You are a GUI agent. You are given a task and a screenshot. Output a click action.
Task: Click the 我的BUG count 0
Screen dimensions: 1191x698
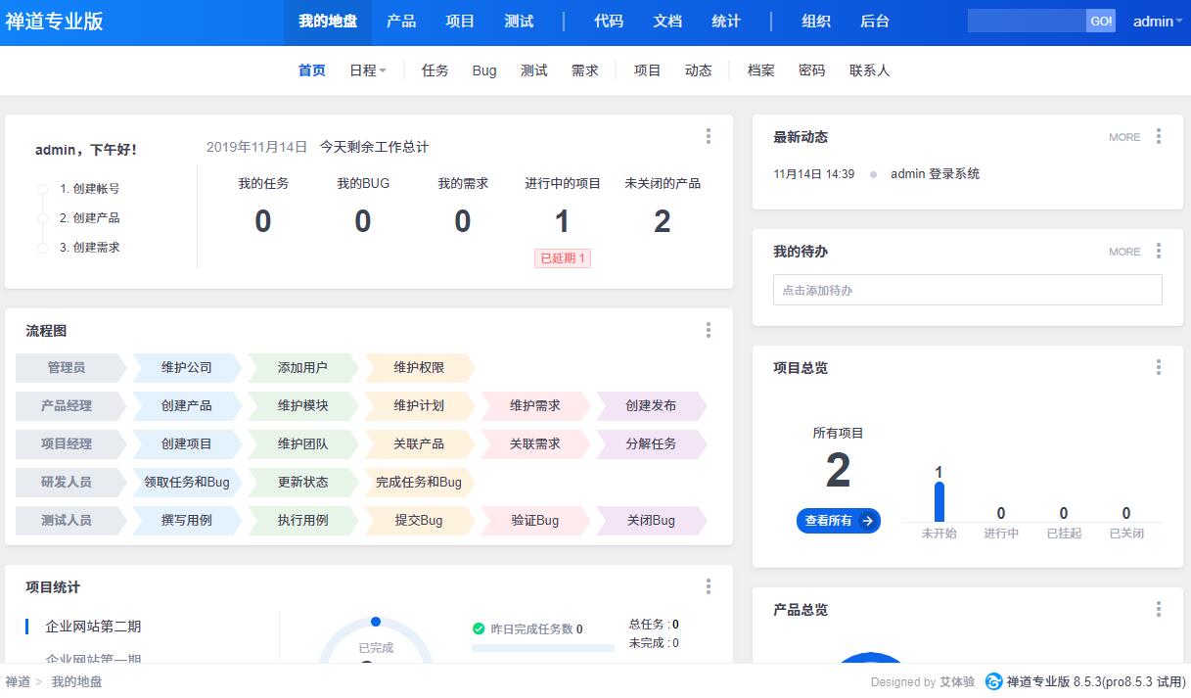[363, 222]
